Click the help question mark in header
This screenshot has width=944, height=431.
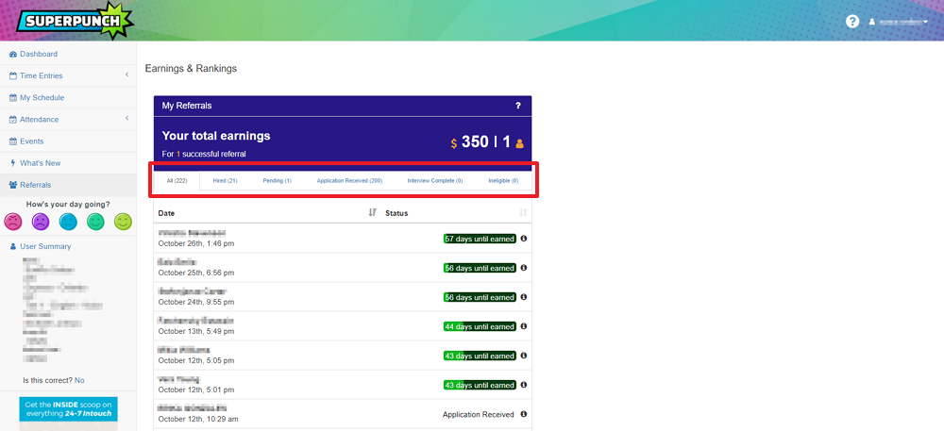[x=852, y=21]
